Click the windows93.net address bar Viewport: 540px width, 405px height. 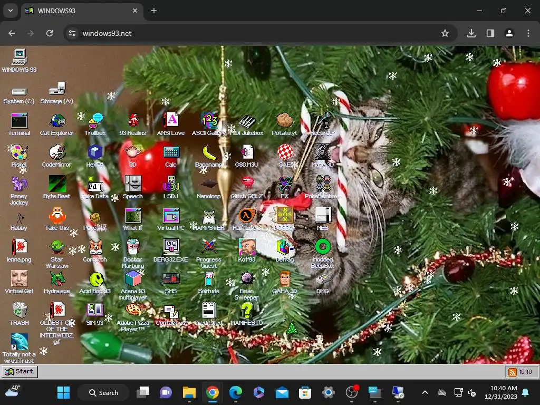tap(261, 33)
